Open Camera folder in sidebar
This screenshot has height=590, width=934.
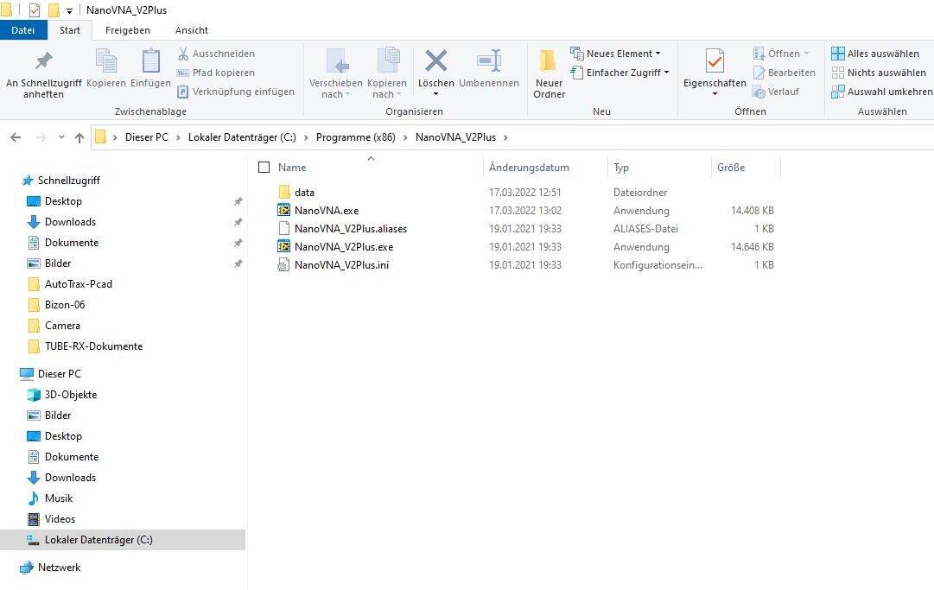coord(62,326)
